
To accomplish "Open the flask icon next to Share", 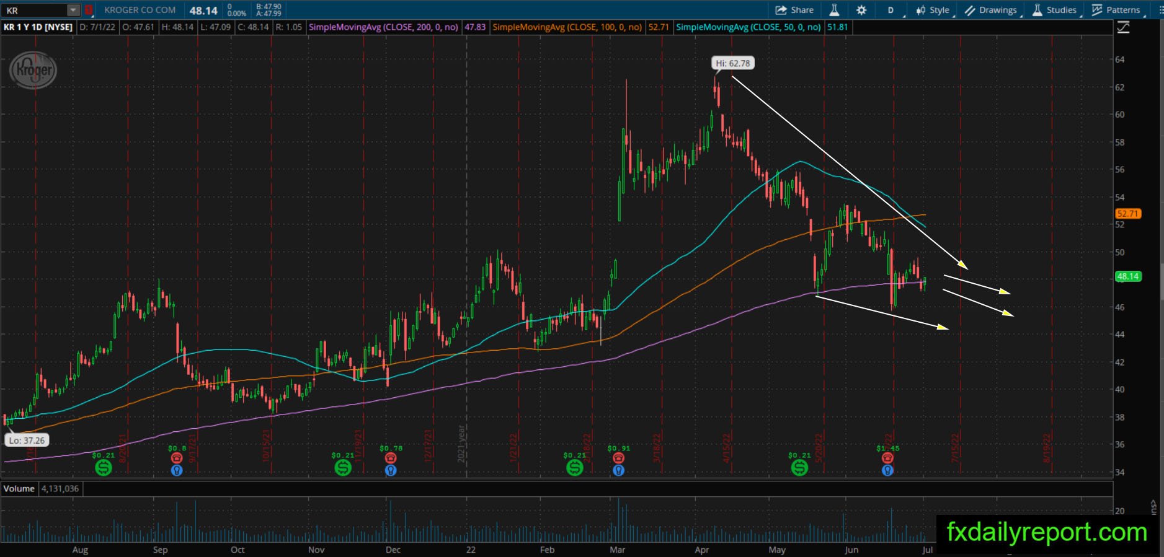I will pos(835,10).
